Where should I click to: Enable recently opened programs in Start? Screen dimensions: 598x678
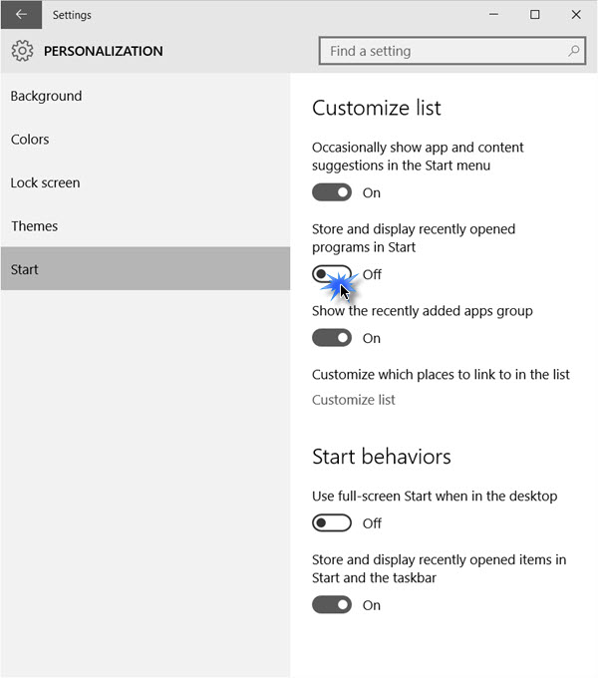point(332,274)
